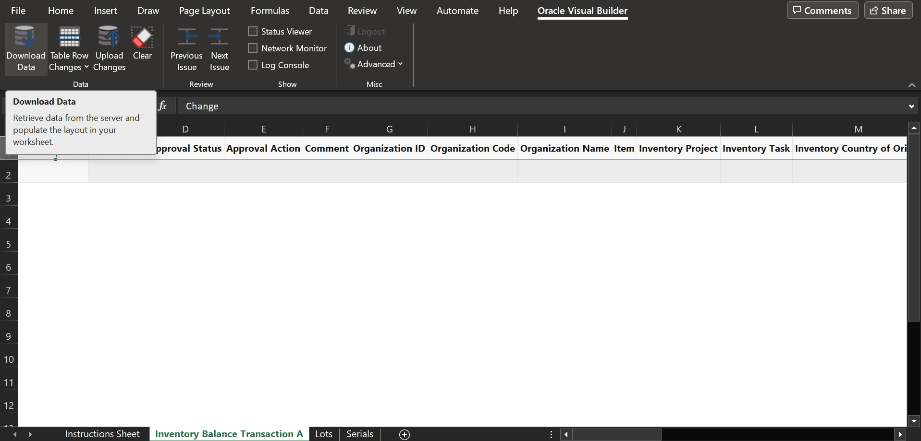This screenshot has height=441, width=921.
Task: Go to Previous Issue
Action: (186, 49)
